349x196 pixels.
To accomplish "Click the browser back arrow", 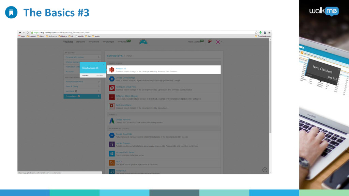I will point(20,32).
